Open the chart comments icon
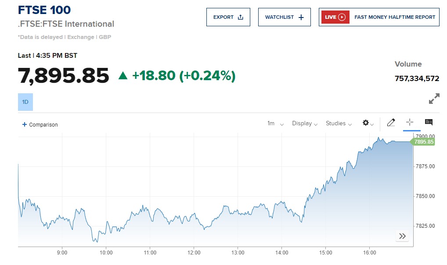 tap(429, 123)
